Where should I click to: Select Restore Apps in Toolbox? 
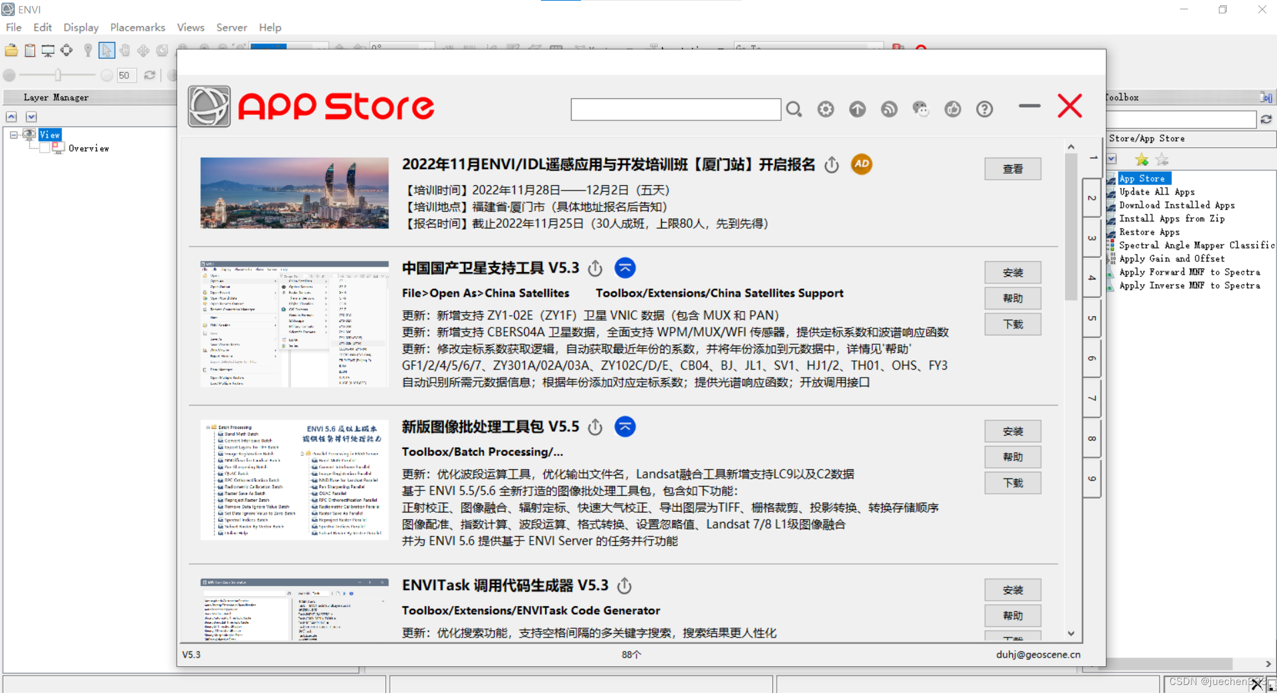[x=1149, y=232]
